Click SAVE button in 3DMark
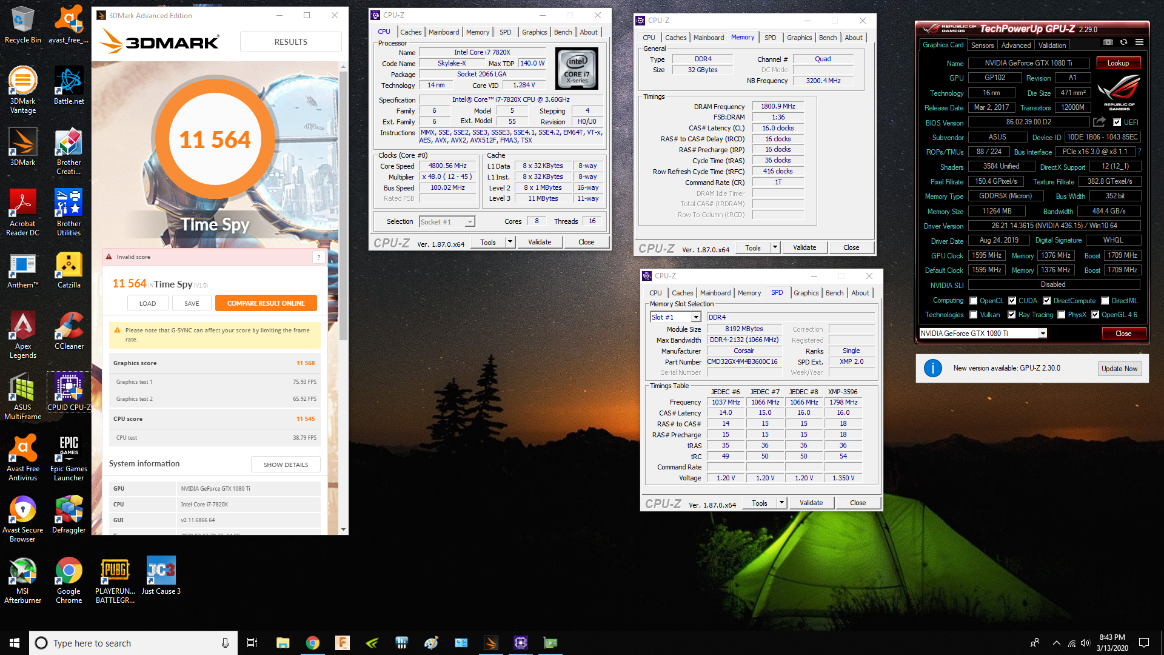Image resolution: width=1164 pixels, height=655 pixels. pos(192,303)
